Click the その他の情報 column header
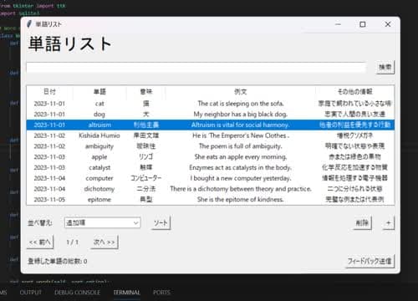This screenshot has width=418, height=301. coord(354,91)
